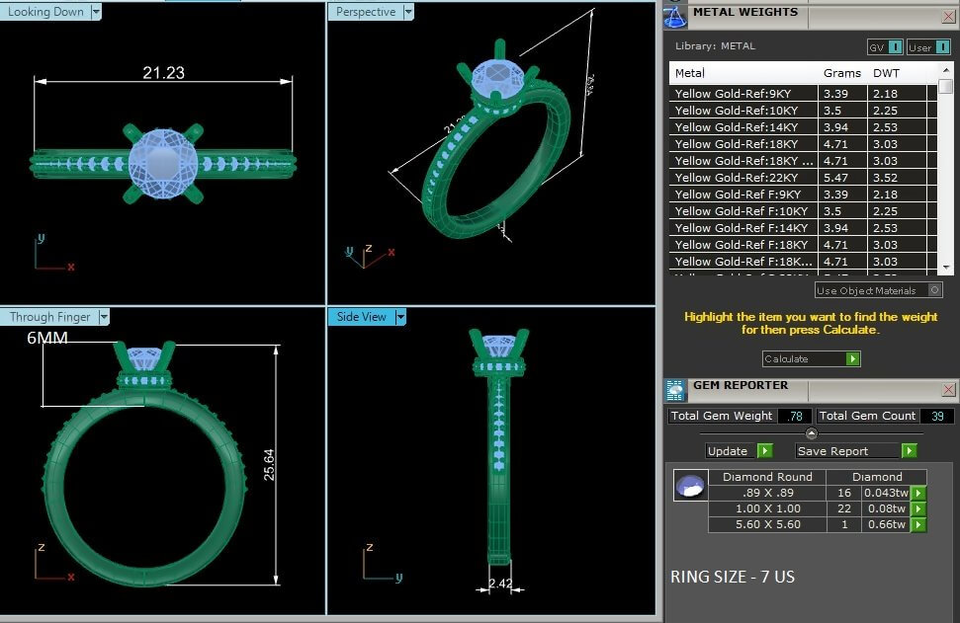Click green arrow for 1.00 X 1.00 diamonds

tap(918, 508)
